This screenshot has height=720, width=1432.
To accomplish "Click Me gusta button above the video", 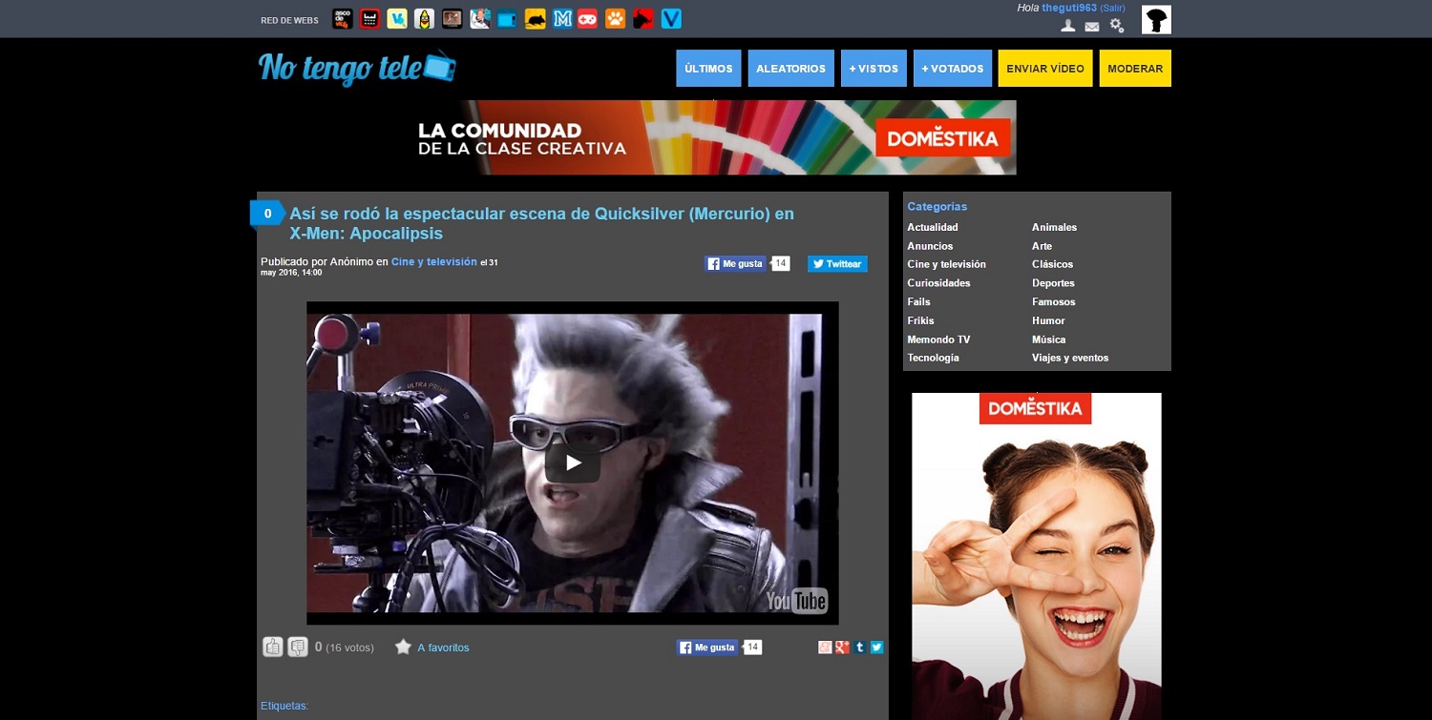I will pos(735,264).
